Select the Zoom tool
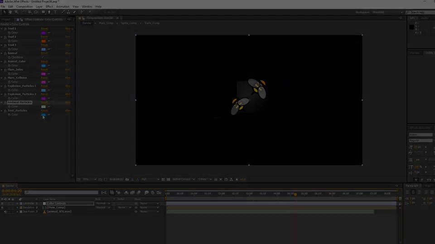This screenshot has width=435, height=244. 16,12
